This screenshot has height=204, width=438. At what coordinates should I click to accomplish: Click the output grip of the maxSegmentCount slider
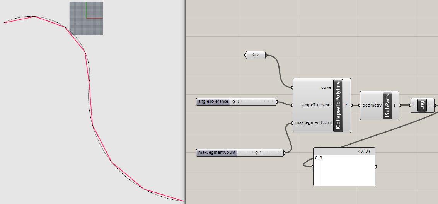click(285, 153)
